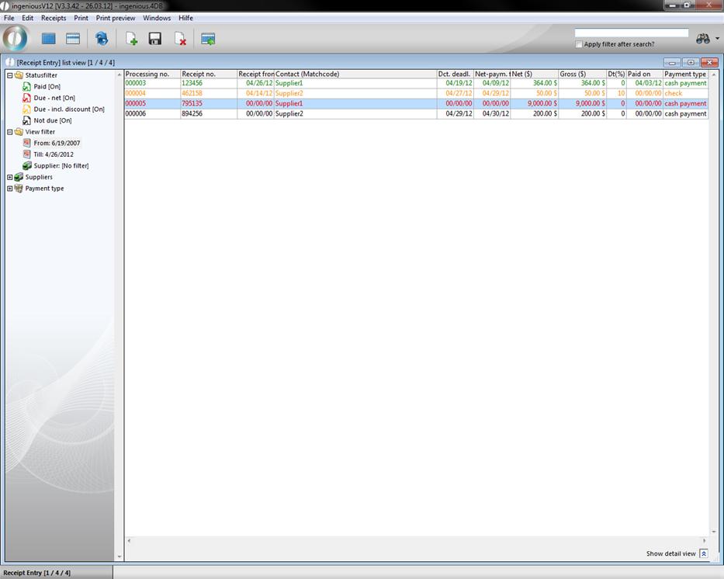Viewport: 724px width, 579px height.
Task: Enable 'Apply filter after search?' checkbox
Action: tap(579, 44)
